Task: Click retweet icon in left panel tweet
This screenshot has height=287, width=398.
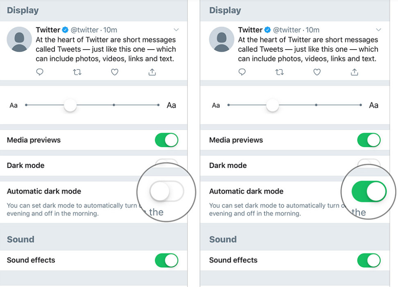Action: coord(77,72)
